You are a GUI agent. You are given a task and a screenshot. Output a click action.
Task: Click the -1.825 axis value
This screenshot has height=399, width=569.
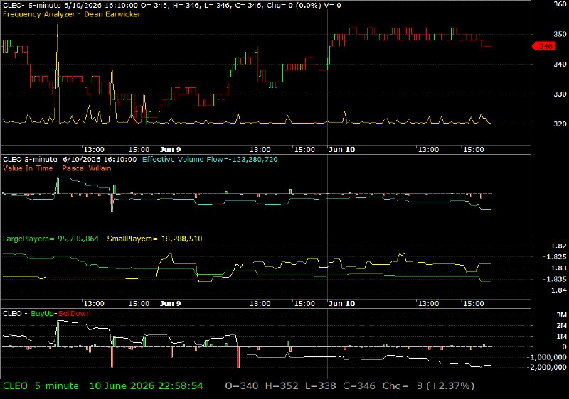555,257
